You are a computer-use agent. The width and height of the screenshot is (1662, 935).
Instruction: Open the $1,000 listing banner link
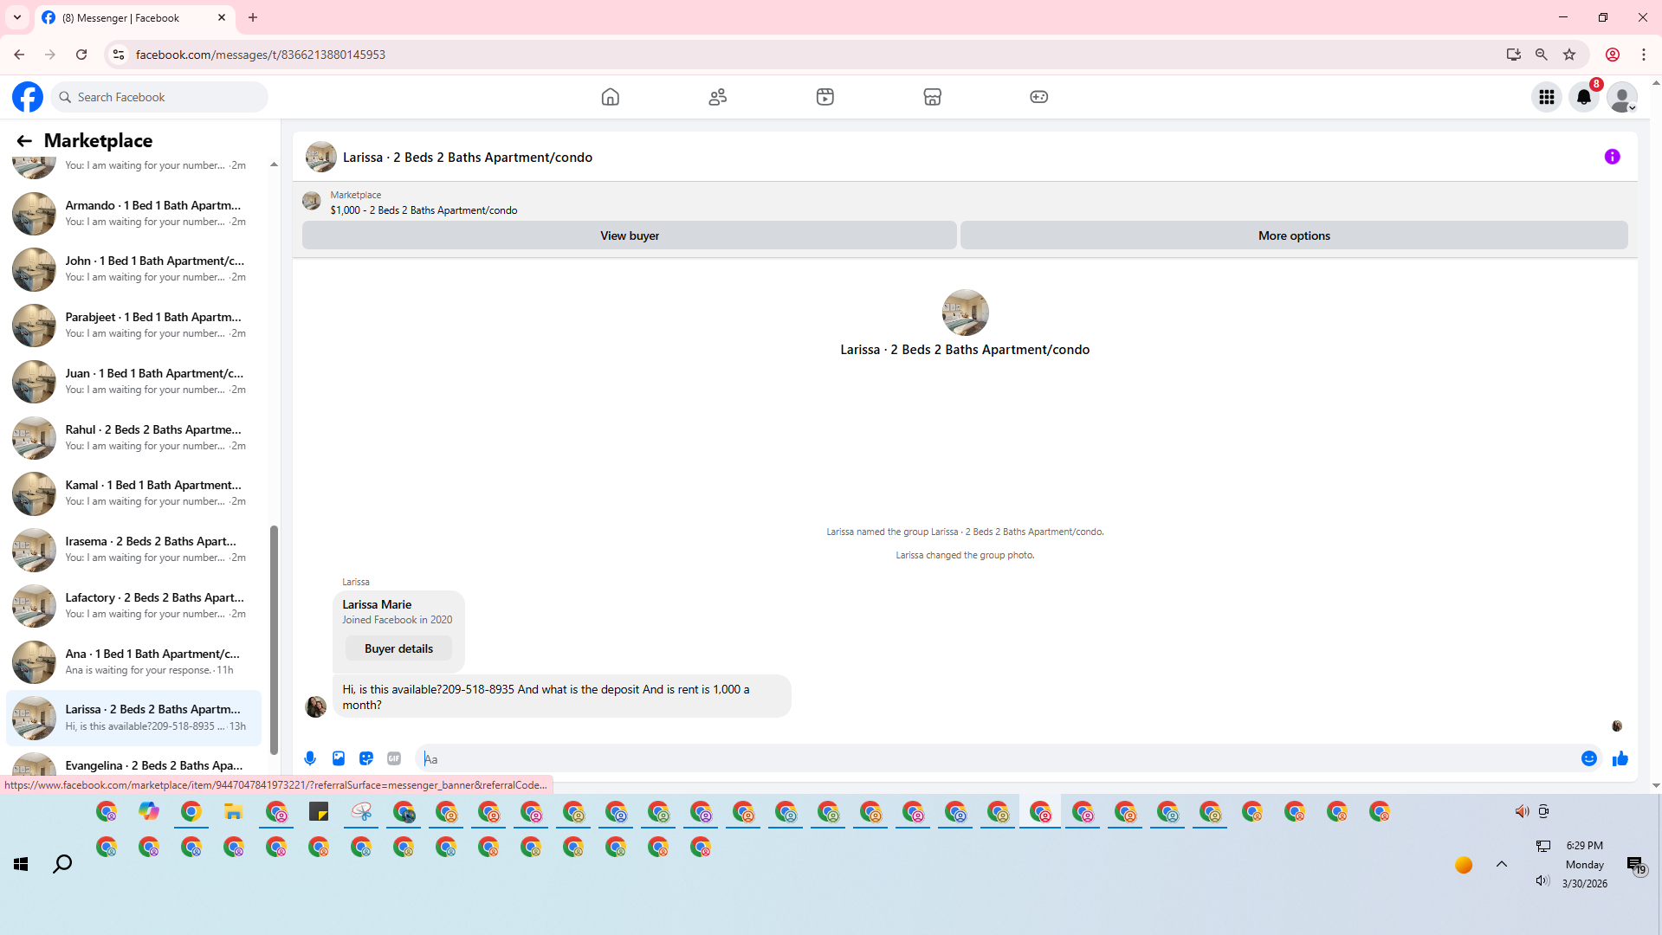pos(424,210)
